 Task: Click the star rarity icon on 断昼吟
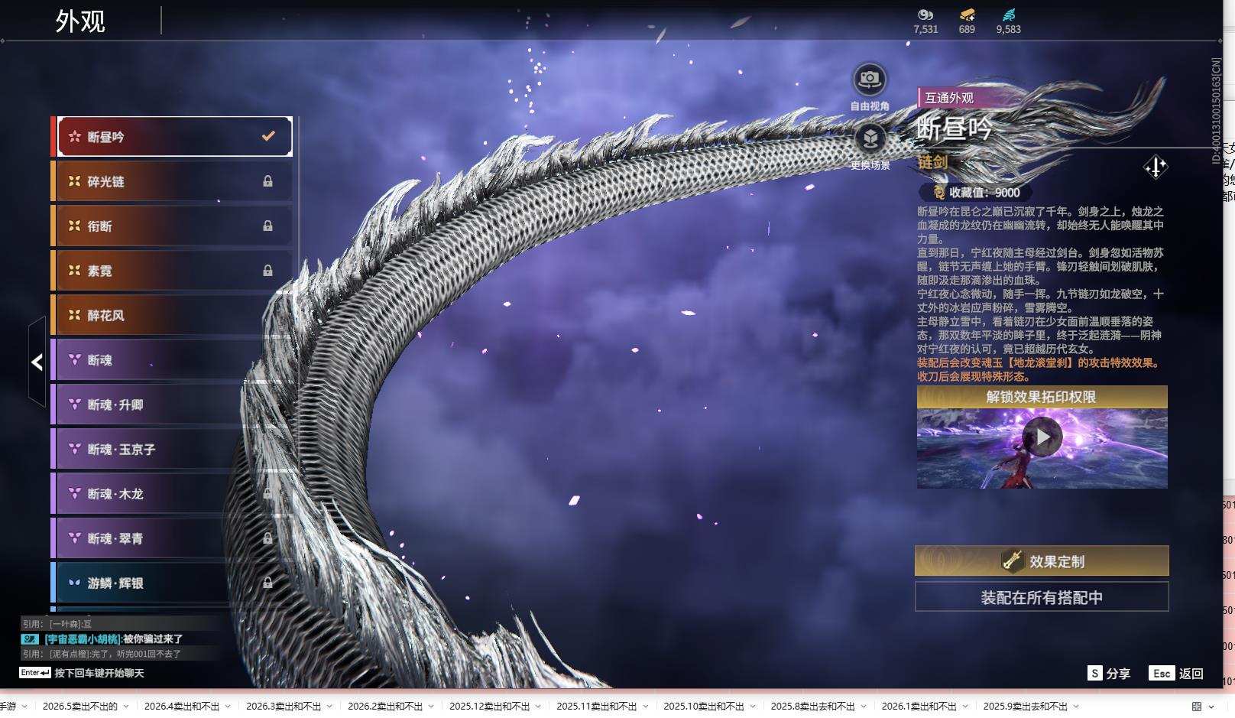pos(75,137)
